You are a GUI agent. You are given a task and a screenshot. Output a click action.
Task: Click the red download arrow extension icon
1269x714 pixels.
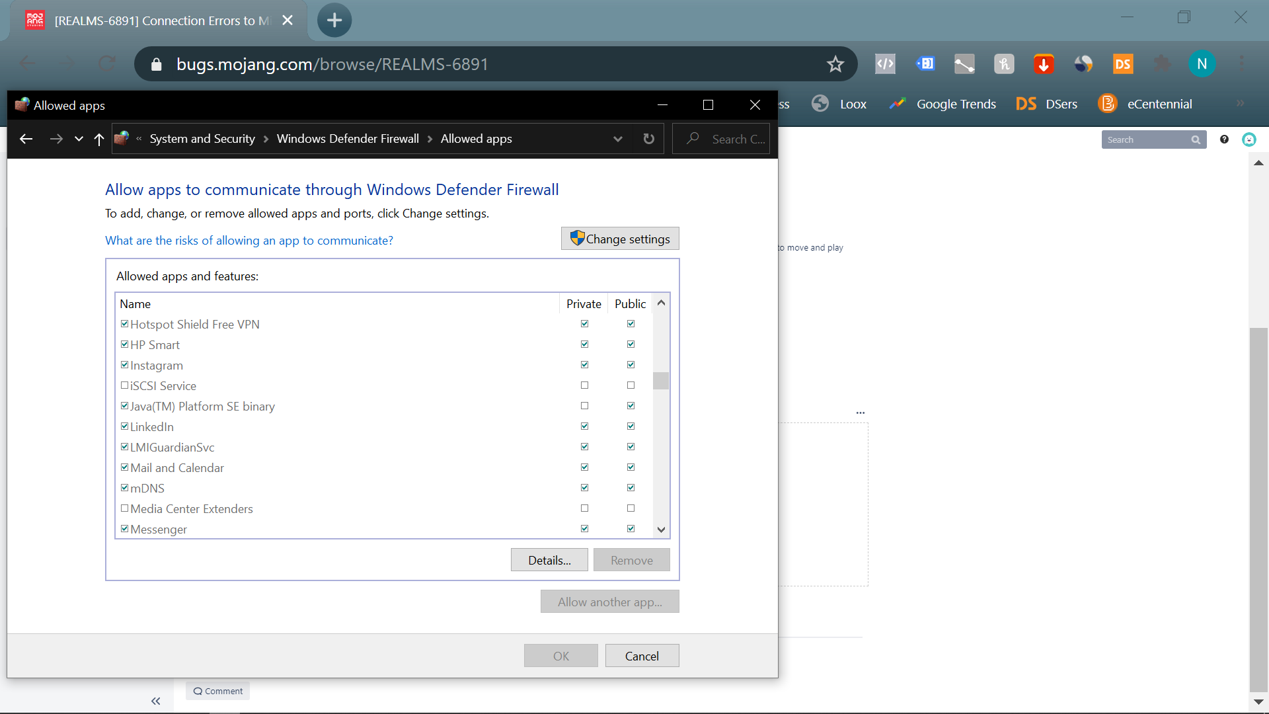click(x=1044, y=64)
